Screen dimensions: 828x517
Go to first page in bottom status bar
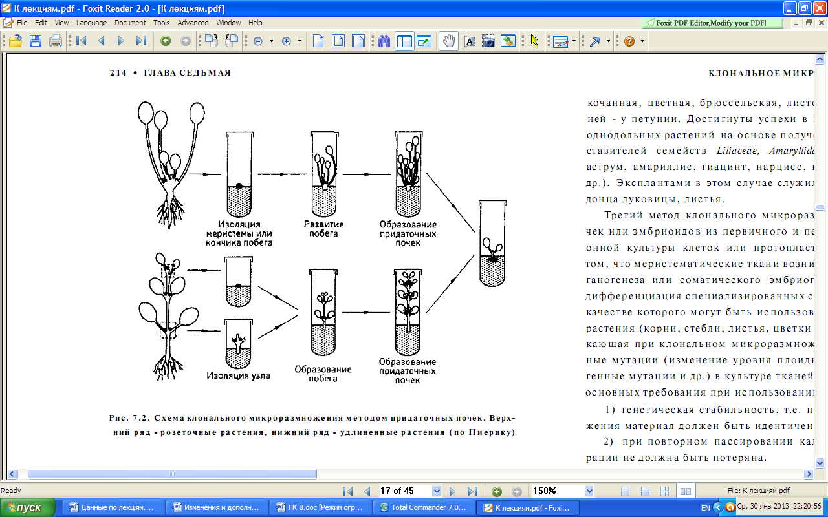(x=348, y=491)
